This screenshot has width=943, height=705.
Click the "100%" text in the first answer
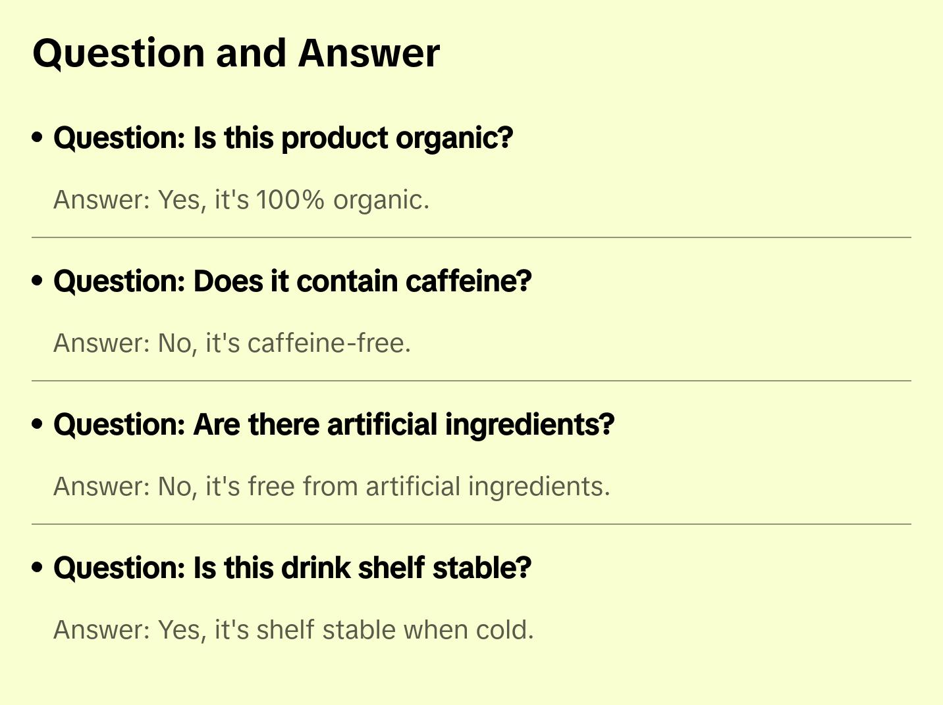pos(290,200)
